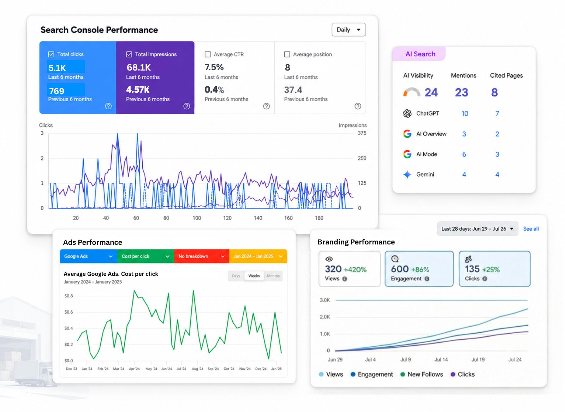The height and width of the screenshot is (412, 565).
Task: Enable the Average CTR checkbox
Action: (208, 54)
